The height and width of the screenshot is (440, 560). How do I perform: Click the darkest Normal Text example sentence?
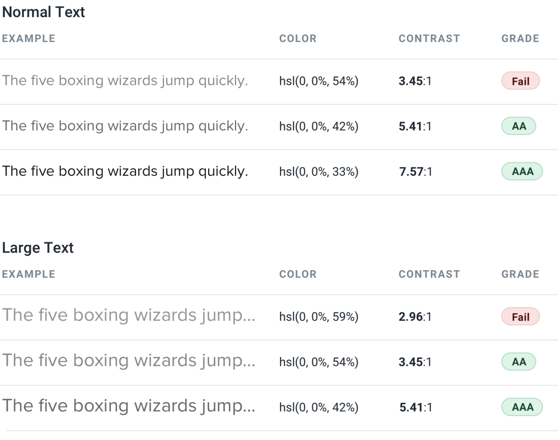[x=125, y=171]
